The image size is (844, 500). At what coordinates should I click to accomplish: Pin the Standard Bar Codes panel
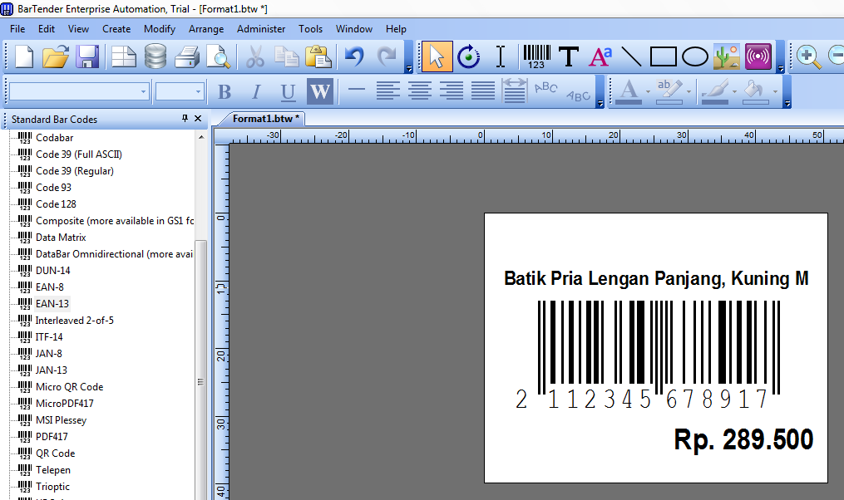click(x=185, y=118)
